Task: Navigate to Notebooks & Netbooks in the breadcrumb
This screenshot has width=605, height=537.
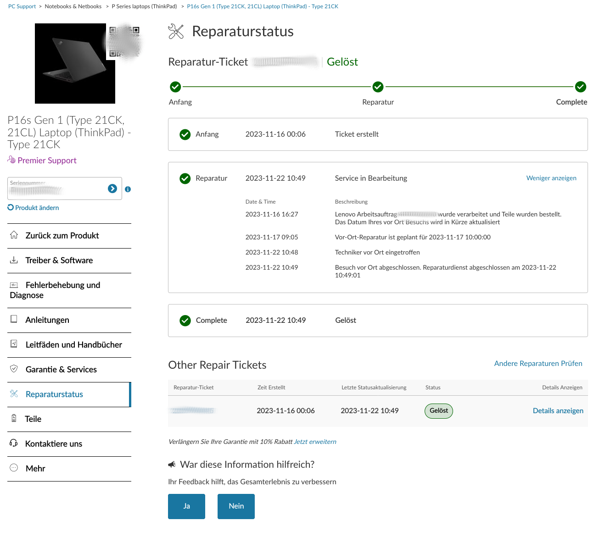Action: pyautogui.click(x=73, y=6)
